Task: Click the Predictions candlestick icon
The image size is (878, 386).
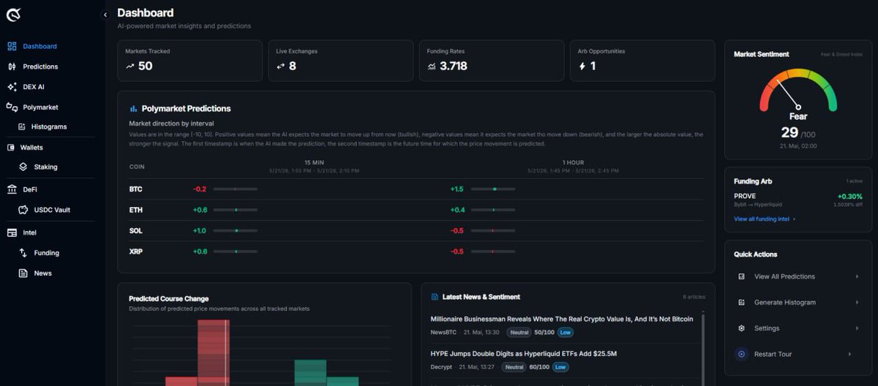Action: (12, 67)
